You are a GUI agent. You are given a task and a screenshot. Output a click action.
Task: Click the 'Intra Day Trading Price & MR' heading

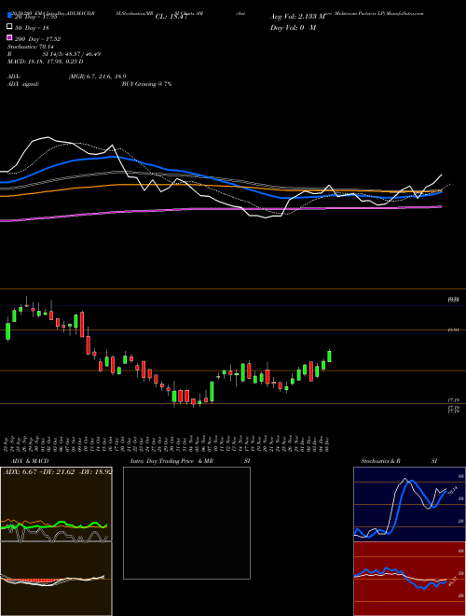[171, 461]
